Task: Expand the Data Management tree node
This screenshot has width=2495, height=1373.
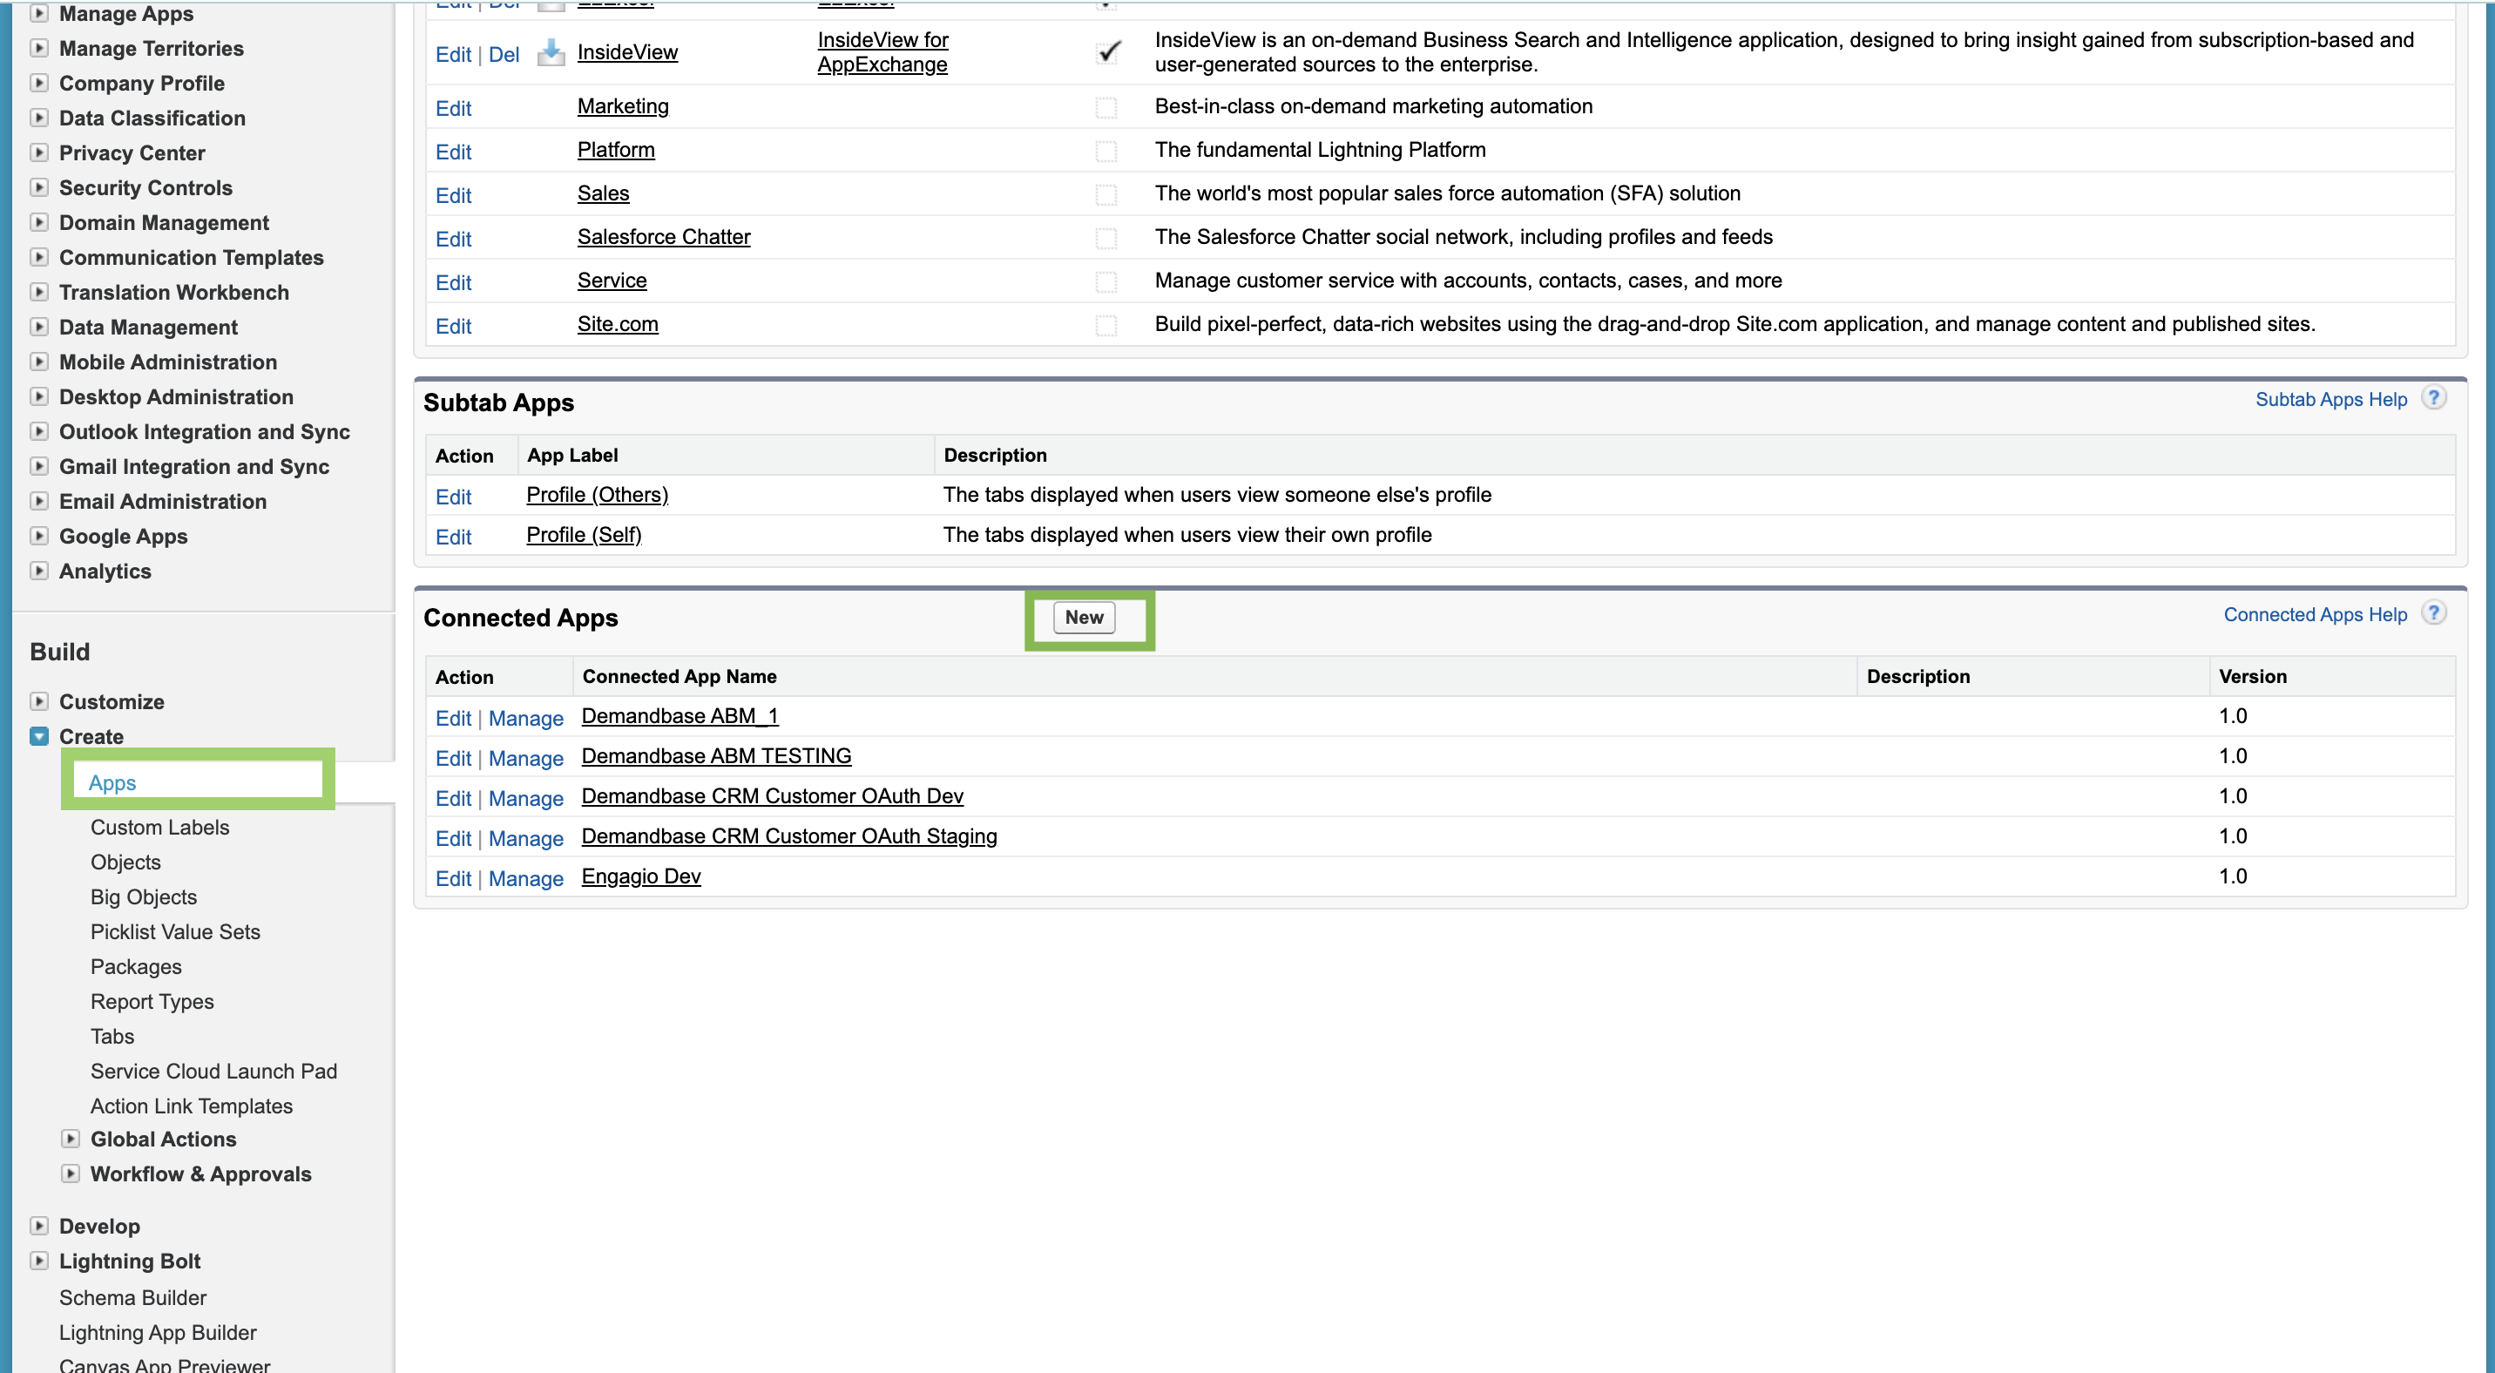Action: 38,327
